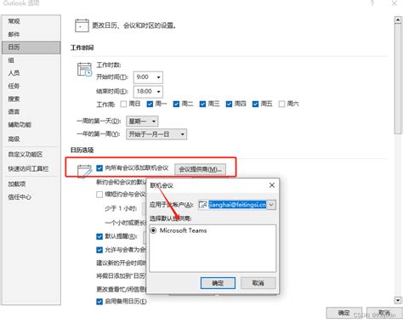
Task: Select the Microsoft Teams radio option
Action: tap(153, 230)
